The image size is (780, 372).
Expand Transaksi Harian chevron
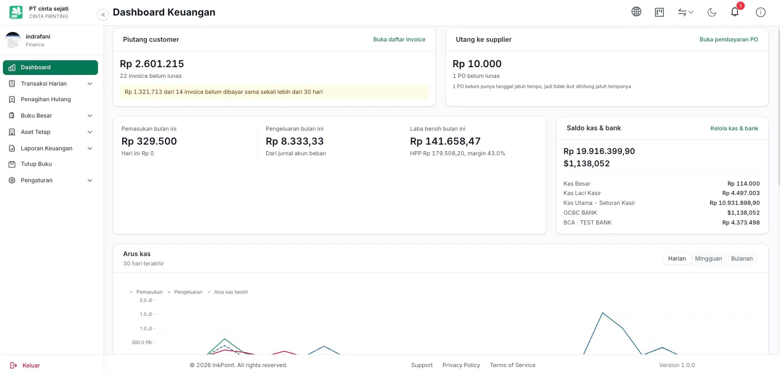[x=90, y=84]
